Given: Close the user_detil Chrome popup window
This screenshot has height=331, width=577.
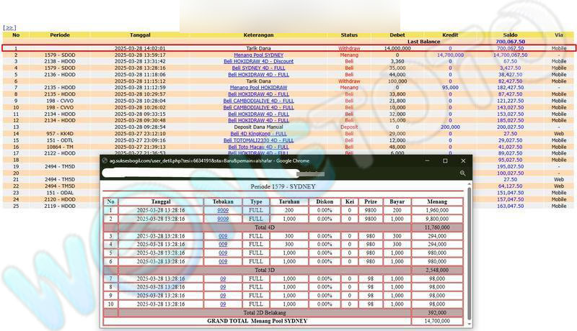Looking at the screenshot, I should coord(463,160).
